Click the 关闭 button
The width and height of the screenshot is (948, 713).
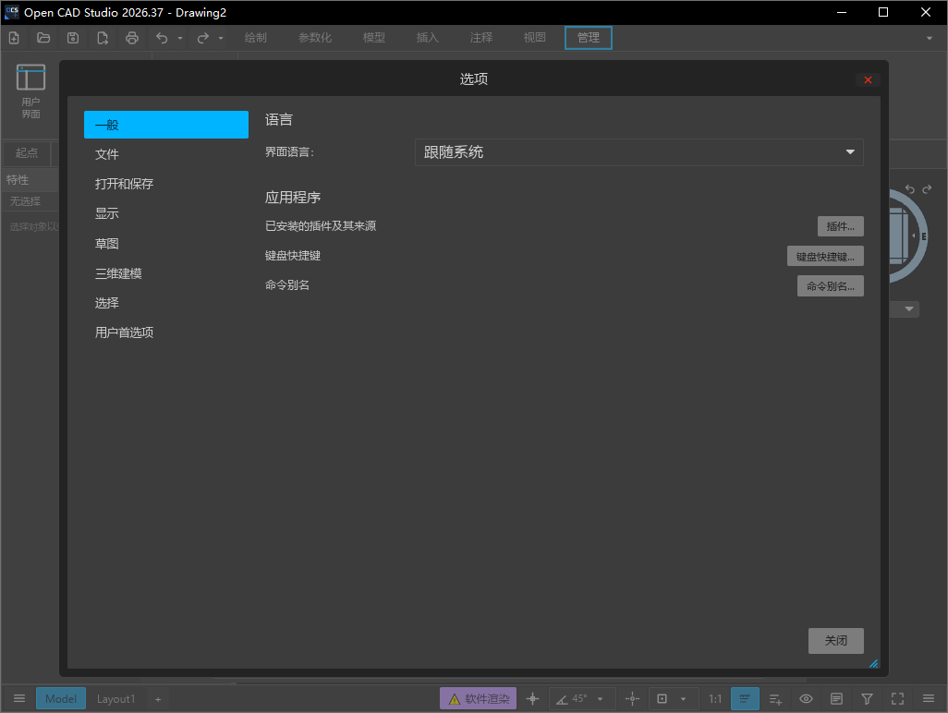835,640
